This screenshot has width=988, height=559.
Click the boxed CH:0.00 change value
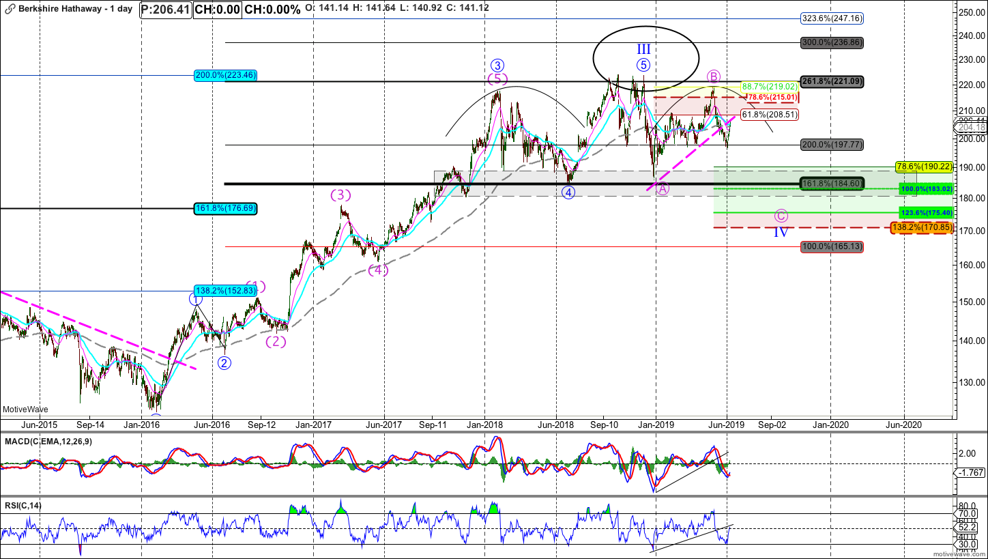[217, 10]
